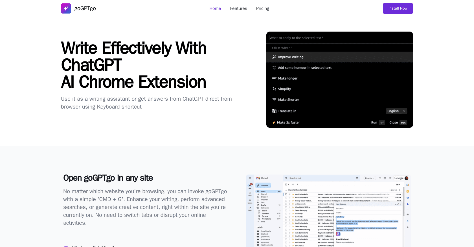Open the Inbox folder in Gmail preview
The image size is (474, 247).
click(268, 191)
